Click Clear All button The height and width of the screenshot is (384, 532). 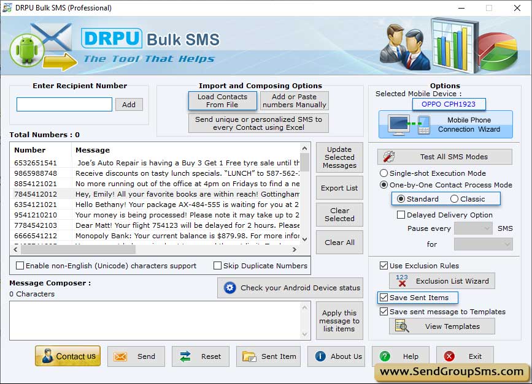coord(339,242)
